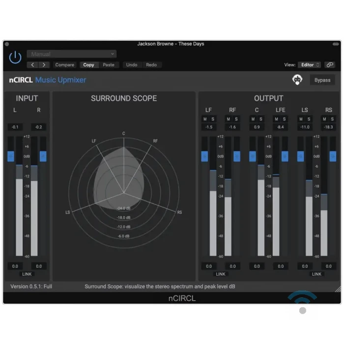The height and width of the screenshot is (344, 344).
Task: Toggle LINK for LS and RS outputs
Action: (316, 274)
